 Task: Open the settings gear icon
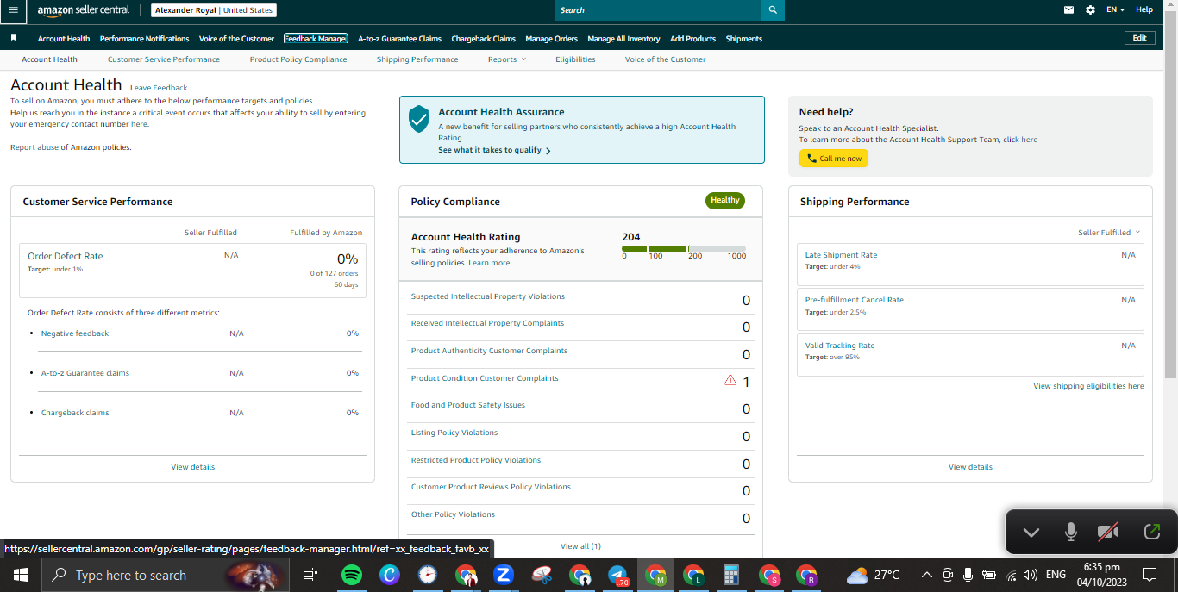(1090, 10)
